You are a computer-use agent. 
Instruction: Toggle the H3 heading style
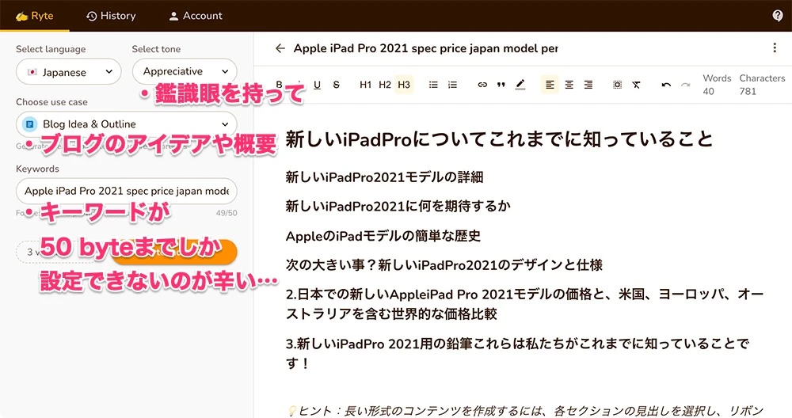click(x=404, y=85)
